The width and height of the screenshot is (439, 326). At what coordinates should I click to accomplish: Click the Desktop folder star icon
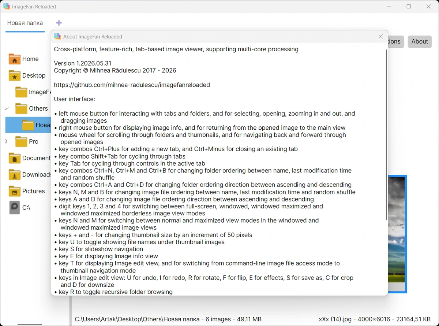pyautogui.click(x=15, y=75)
